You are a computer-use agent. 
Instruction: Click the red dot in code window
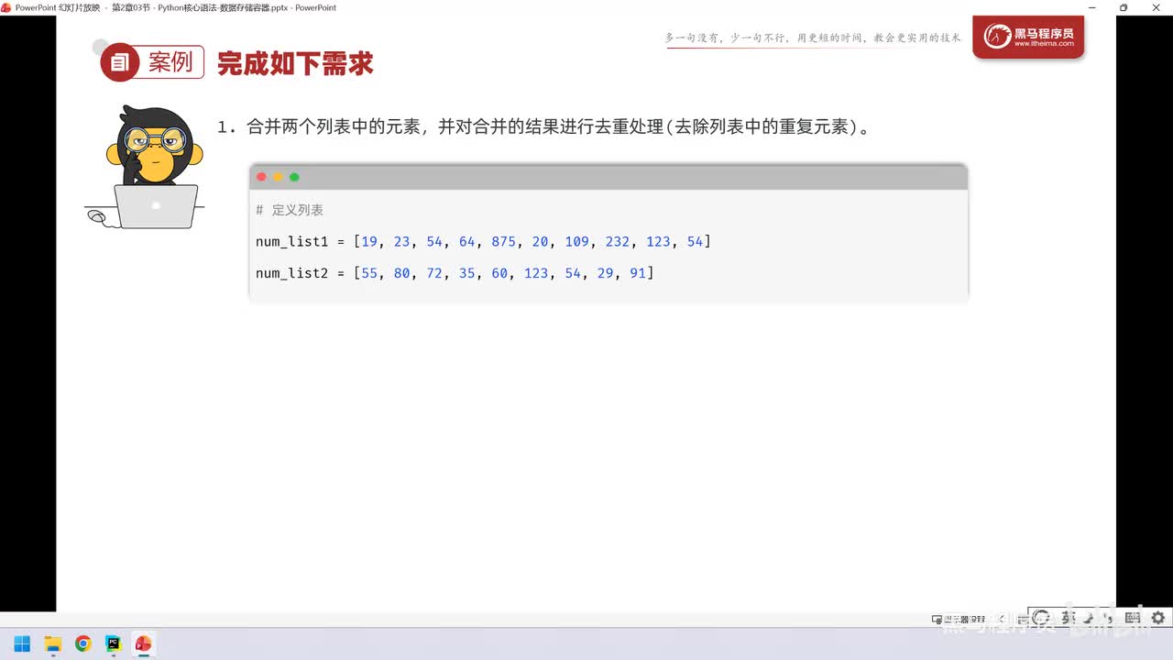pyautogui.click(x=261, y=177)
